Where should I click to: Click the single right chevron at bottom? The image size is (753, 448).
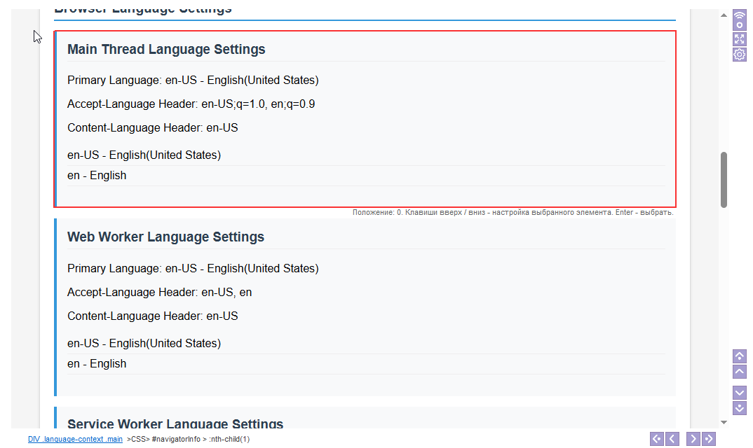[693, 439]
